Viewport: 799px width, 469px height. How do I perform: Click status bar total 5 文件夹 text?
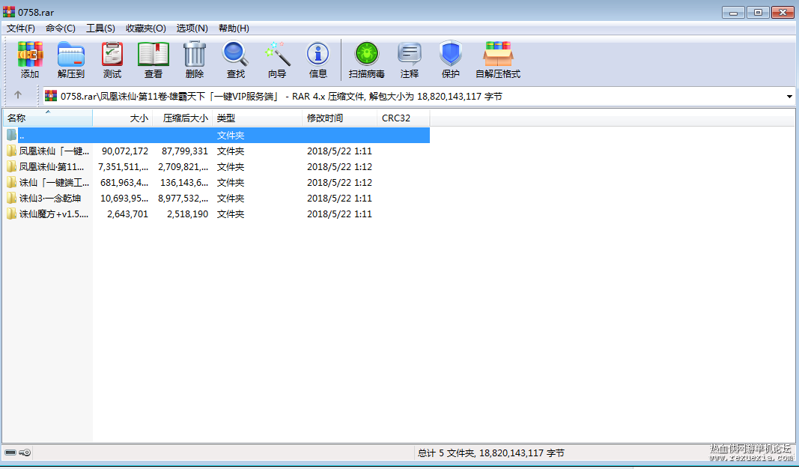click(490, 453)
